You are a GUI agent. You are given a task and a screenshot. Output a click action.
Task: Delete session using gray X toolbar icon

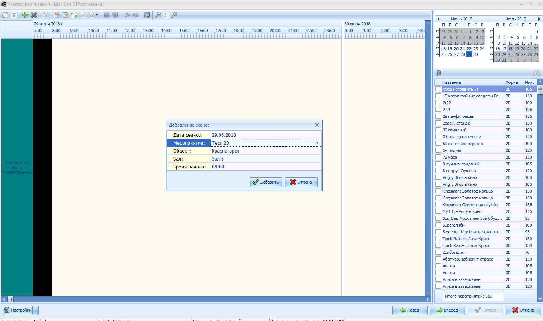point(34,15)
